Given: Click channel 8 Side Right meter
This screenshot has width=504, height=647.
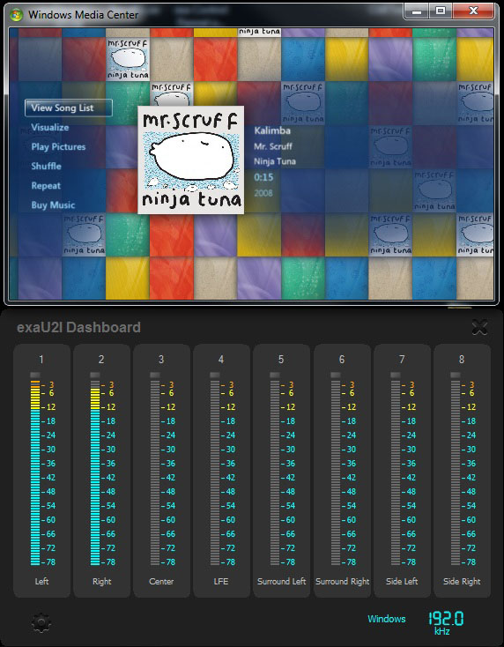Looking at the screenshot, I should [456, 472].
